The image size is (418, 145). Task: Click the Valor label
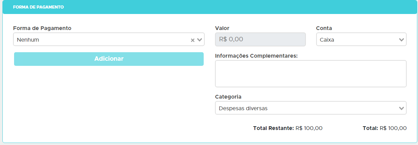tap(222, 28)
